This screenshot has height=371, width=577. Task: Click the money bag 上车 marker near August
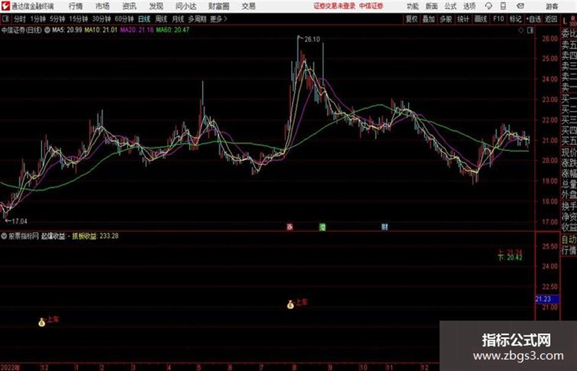click(291, 305)
